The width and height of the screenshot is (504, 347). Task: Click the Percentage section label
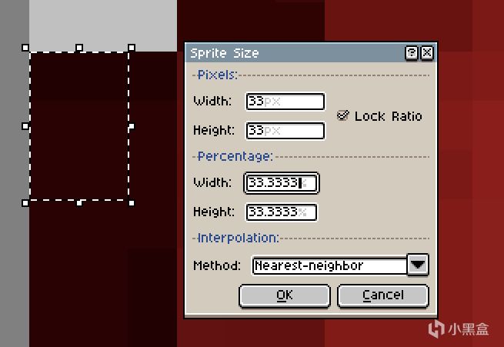(235, 156)
